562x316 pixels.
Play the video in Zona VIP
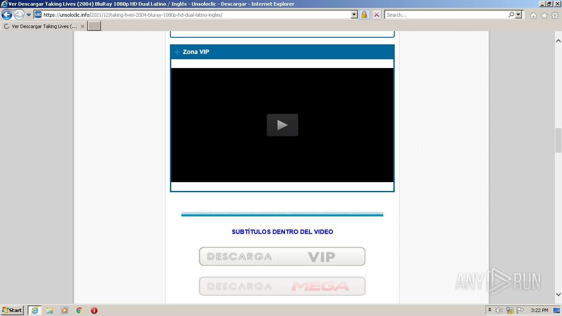282,125
